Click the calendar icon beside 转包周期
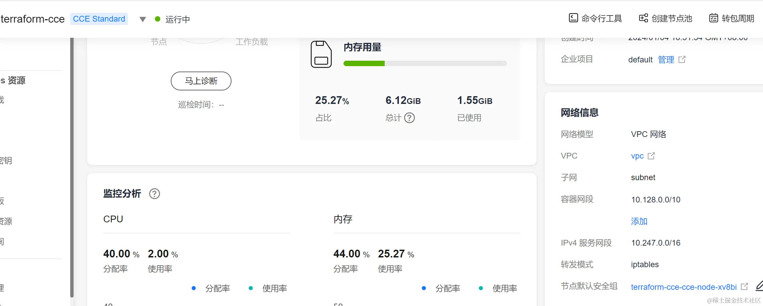763x306 pixels. 714,18
